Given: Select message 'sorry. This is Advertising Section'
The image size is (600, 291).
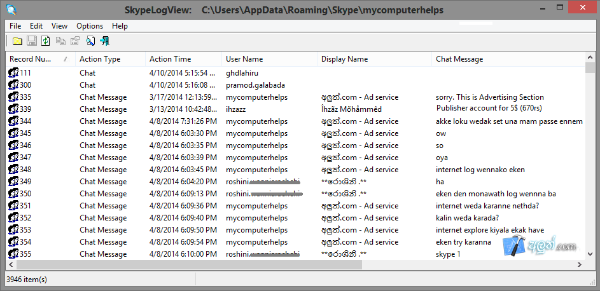Looking at the screenshot, I should coord(490,97).
